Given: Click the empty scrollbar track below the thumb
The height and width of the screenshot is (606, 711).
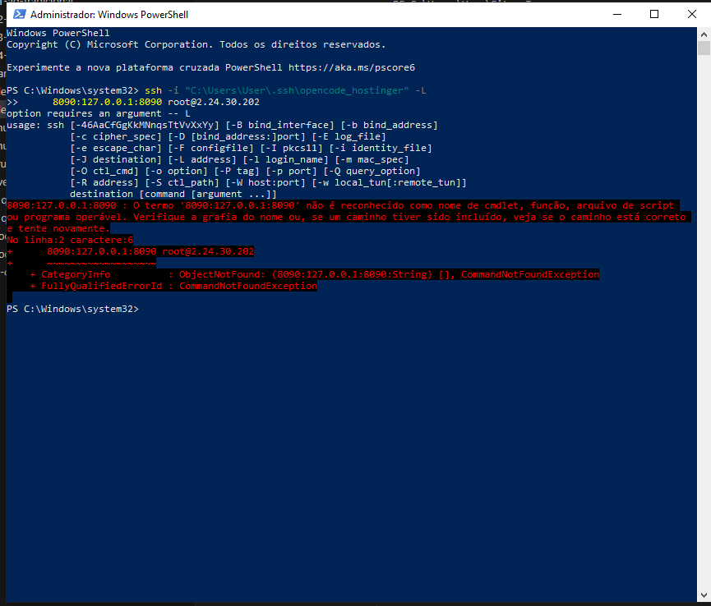Looking at the screenshot, I should [704, 328].
